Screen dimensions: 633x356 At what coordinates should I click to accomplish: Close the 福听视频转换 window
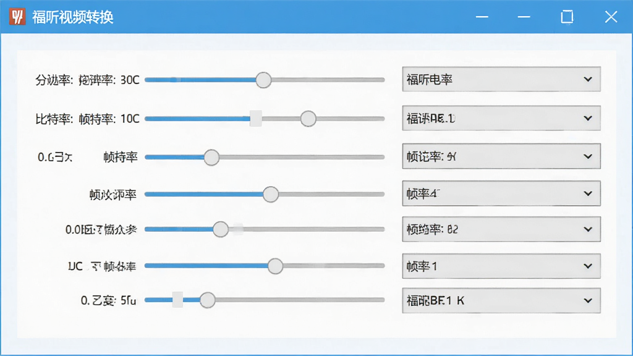[611, 17]
